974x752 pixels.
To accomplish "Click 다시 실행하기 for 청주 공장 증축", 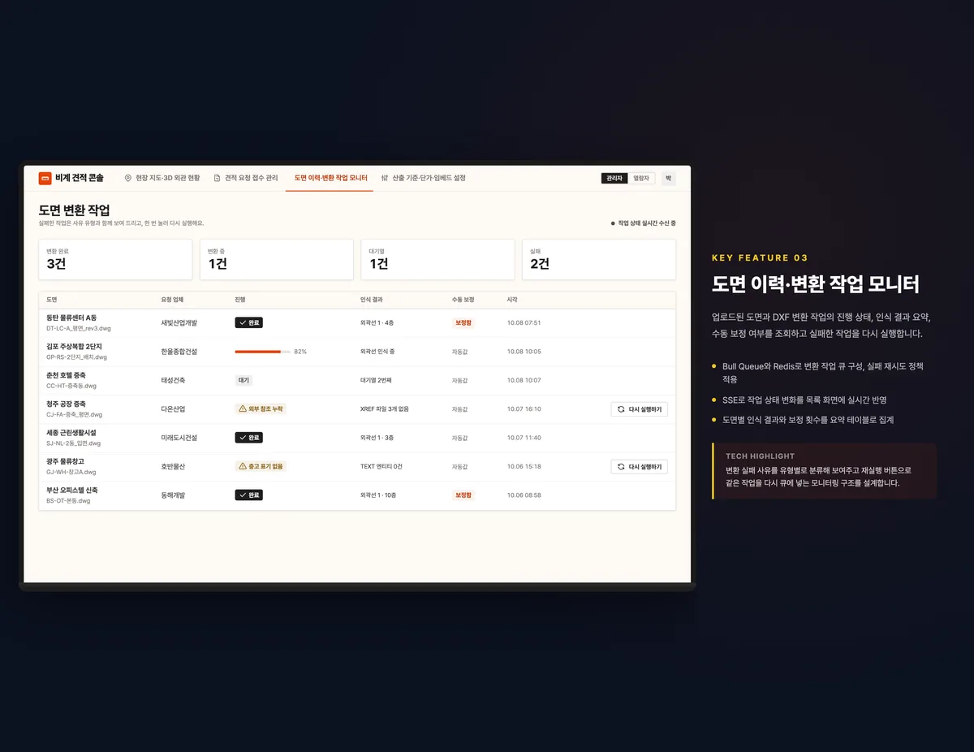I will [x=640, y=409].
